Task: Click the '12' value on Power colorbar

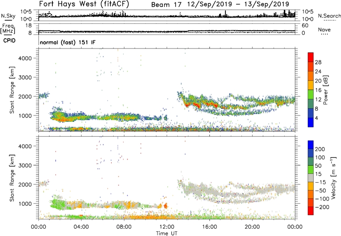Action: [318, 99]
